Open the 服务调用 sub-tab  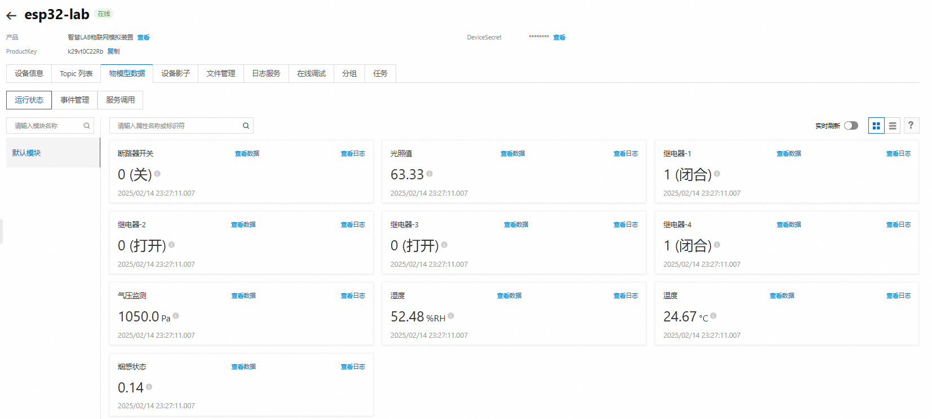tap(120, 100)
